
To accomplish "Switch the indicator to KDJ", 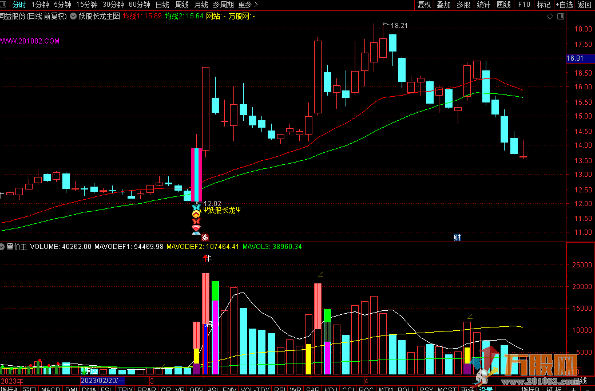I will (331, 389).
